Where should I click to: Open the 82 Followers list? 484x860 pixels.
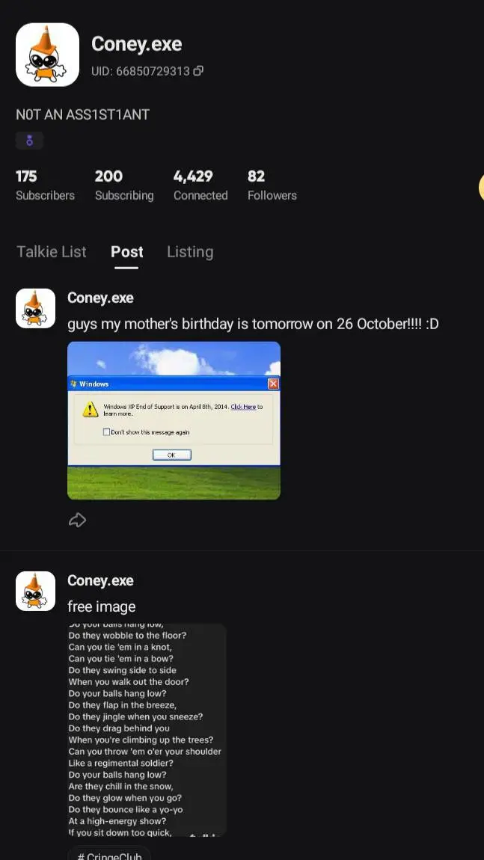(x=272, y=185)
